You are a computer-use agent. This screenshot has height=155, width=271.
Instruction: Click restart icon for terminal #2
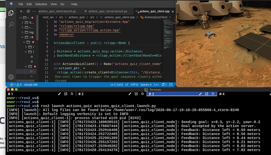click(143, 94)
